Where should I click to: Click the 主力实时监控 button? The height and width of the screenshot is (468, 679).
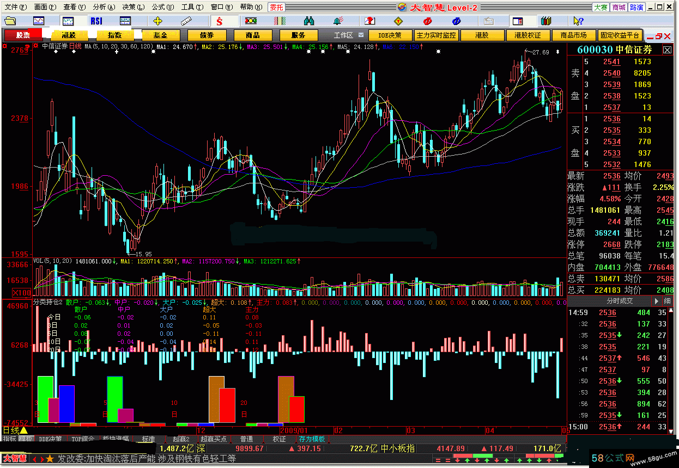(436, 35)
